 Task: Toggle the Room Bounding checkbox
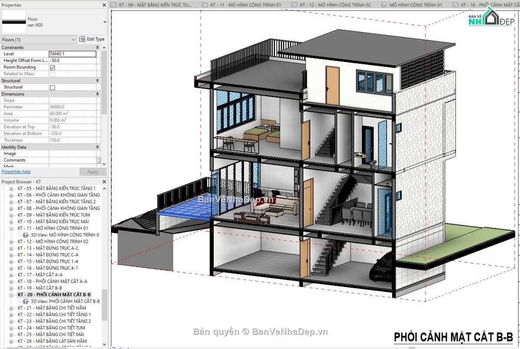[52, 67]
